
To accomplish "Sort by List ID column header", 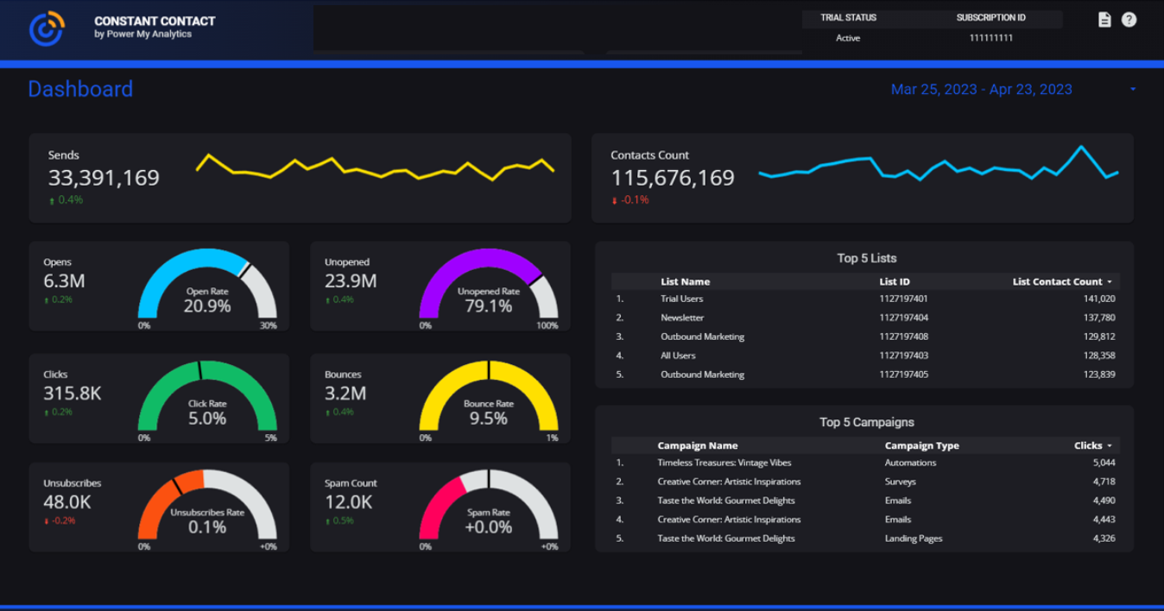I will click(x=894, y=282).
